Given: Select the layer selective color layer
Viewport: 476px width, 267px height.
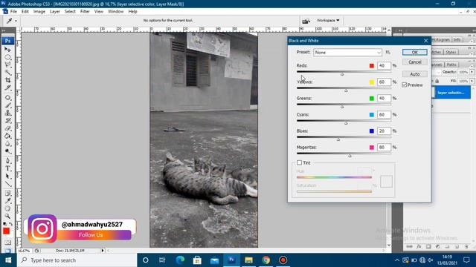Looking at the screenshot, I should tap(451, 93).
